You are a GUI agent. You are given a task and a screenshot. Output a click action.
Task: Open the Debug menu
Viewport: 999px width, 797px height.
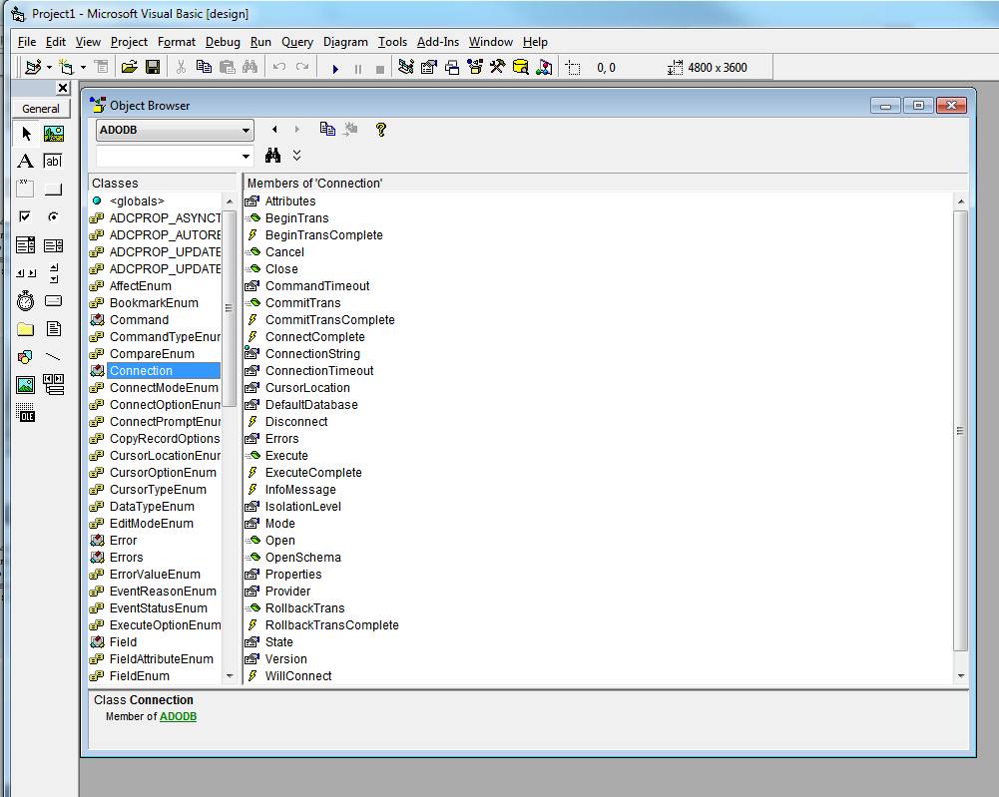tap(223, 42)
